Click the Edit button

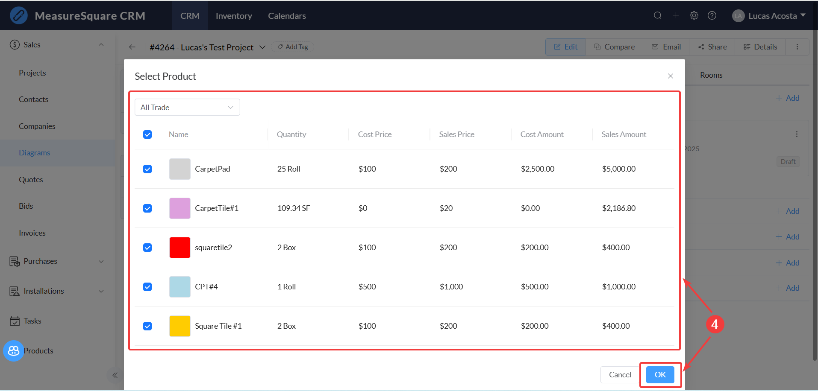tap(565, 47)
